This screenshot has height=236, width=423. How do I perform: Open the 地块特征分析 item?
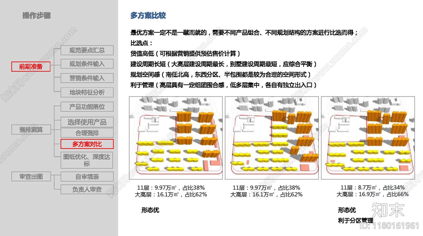[x=87, y=93]
